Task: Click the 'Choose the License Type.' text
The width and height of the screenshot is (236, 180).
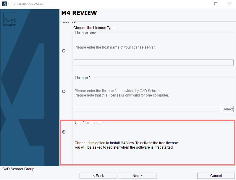Action: tap(94, 28)
